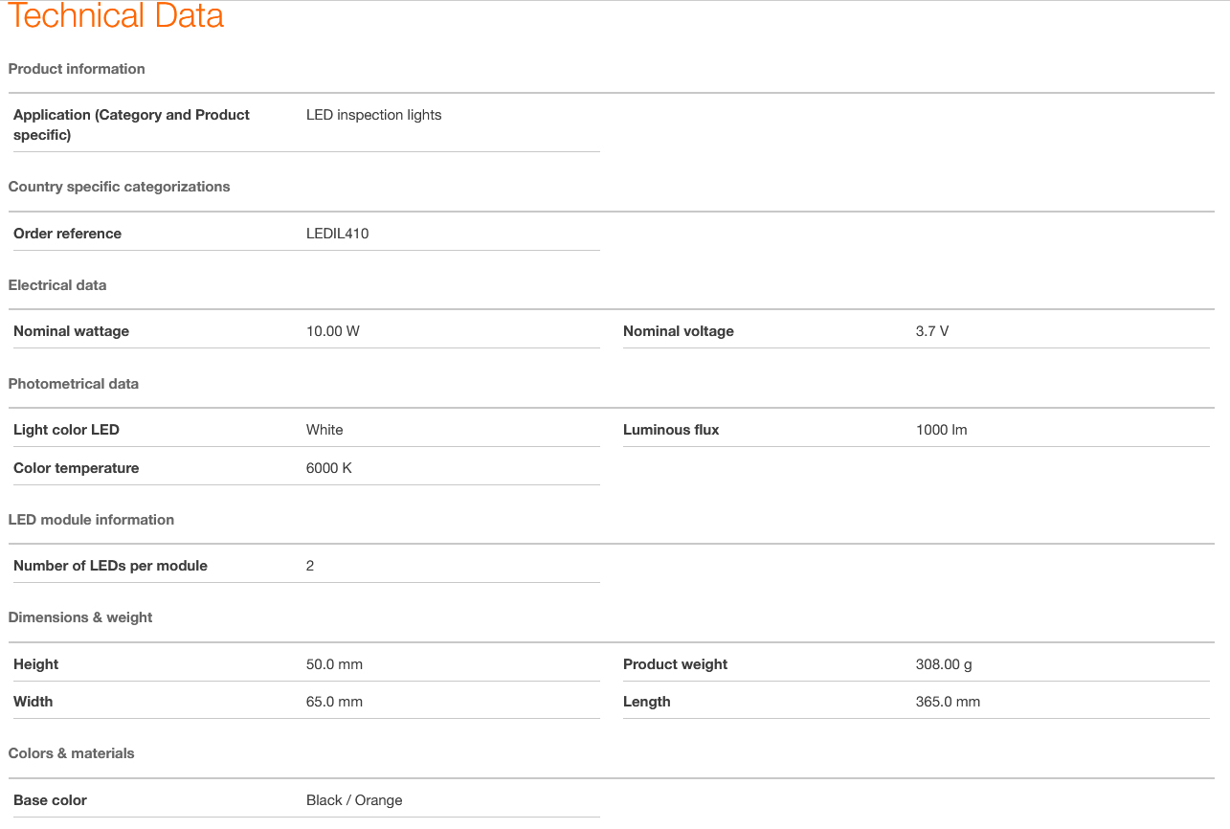
Task: Select the Product information section header
Action: 77,69
